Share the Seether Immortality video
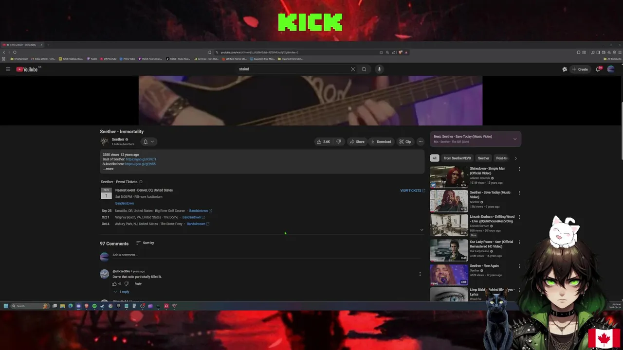This screenshot has height=350, width=623. [x=357, y=141]
